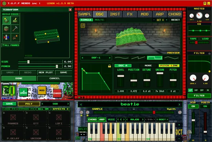Viewport: 212px width, 142px height.
Task: Select the triangle waveform shape
Action: pyautogui.click(x=171, y=58)
